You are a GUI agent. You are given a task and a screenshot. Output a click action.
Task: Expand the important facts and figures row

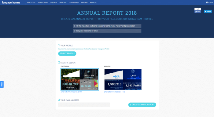[107, 26]
